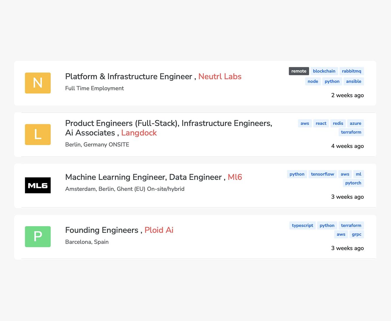
Task: Click the azure tag
Action: 355,123
